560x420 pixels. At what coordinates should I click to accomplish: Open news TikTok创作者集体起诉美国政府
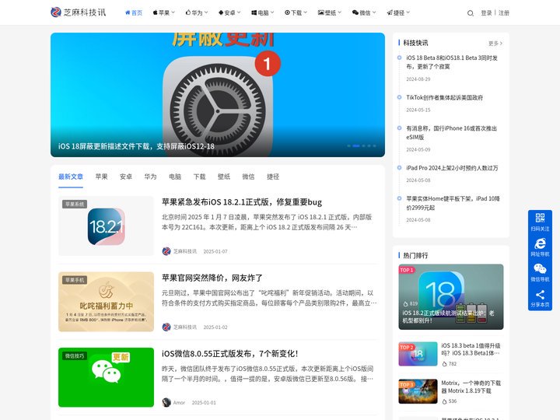[444, 97]
